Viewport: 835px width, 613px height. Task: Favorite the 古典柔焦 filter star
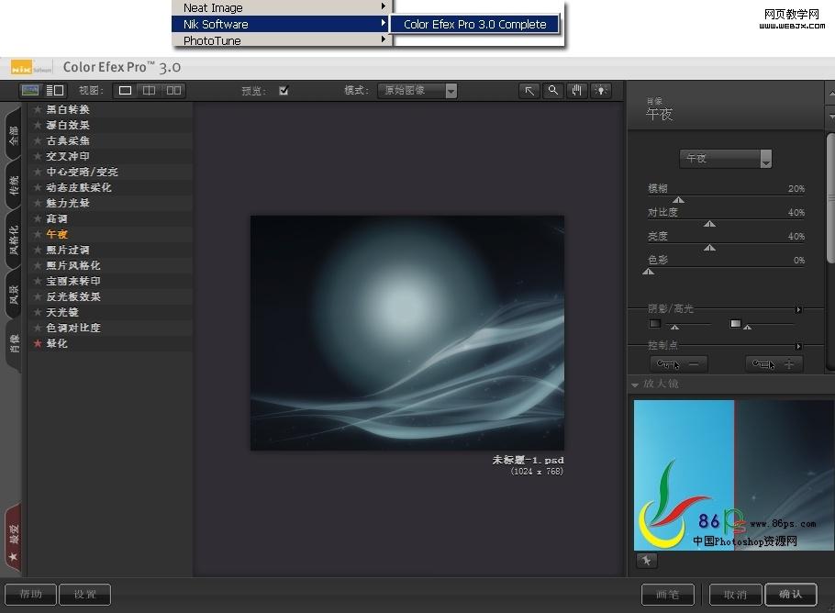coord(38,140)
